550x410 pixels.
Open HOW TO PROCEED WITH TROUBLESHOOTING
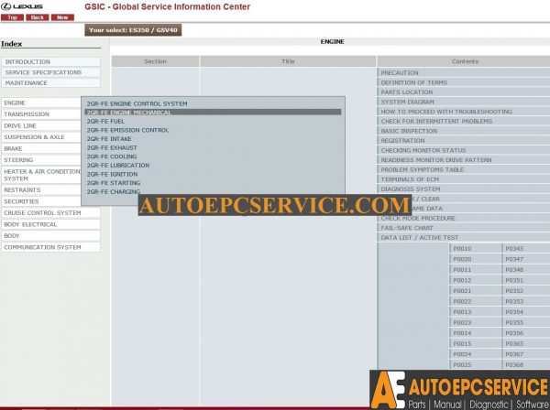pyautogui.click(x=464, y=112)
